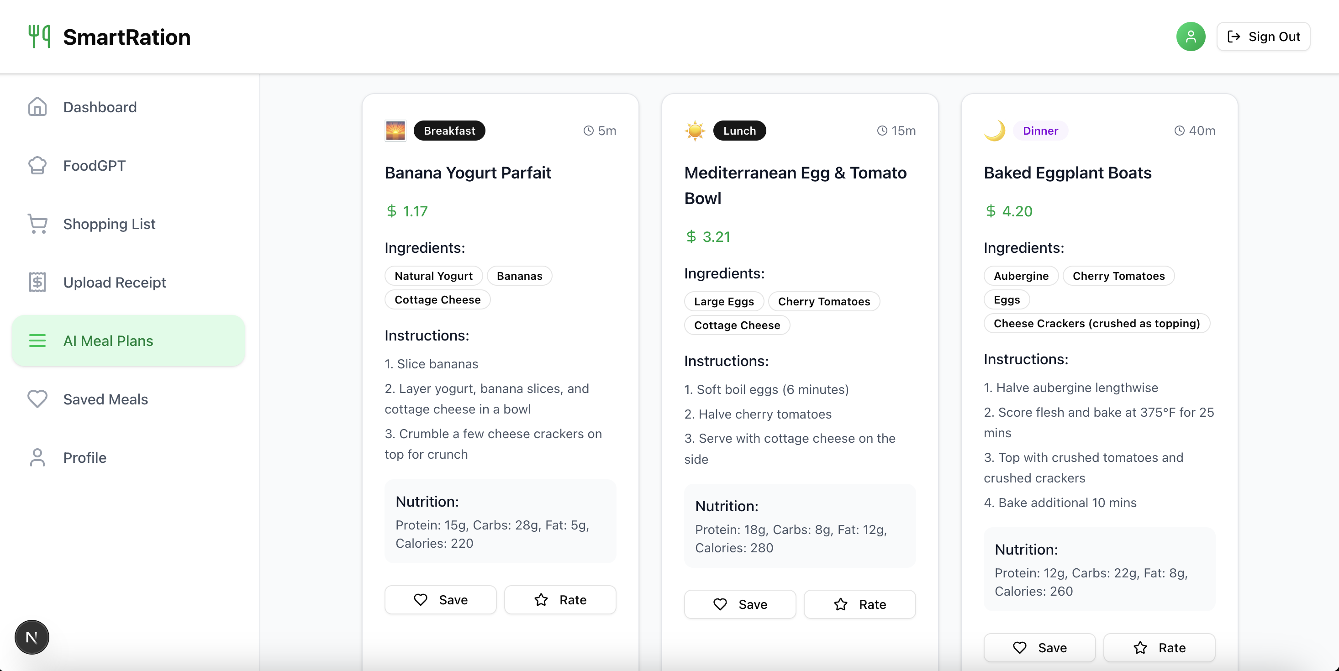Save the Banana Yogurt Parfait meal

coord(440,600)
